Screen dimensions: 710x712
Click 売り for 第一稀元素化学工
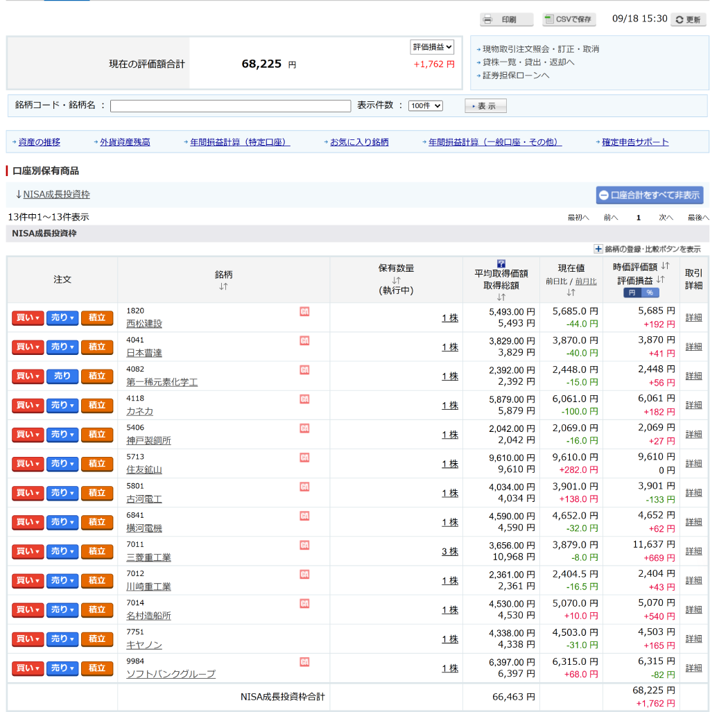coord(62,376)
